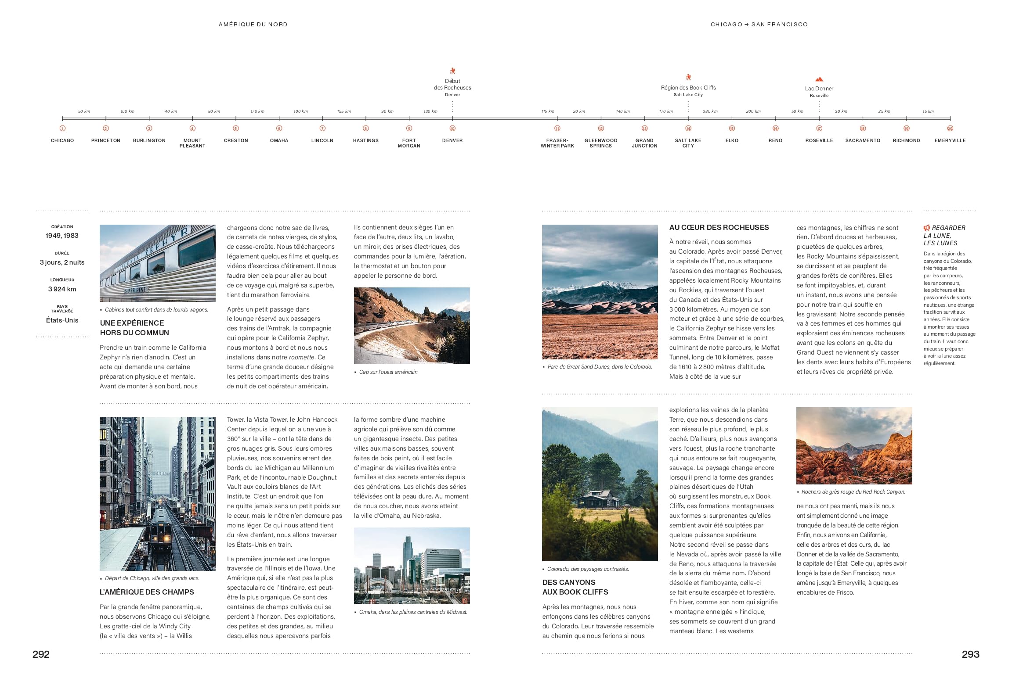Click the hiker icon above Début des Rocheuses
This screenshot has width=1012, height=674.
pos(452,71)
